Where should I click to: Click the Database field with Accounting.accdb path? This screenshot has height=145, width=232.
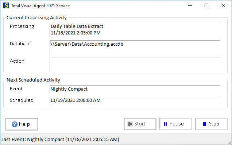[x=135, y=47]
